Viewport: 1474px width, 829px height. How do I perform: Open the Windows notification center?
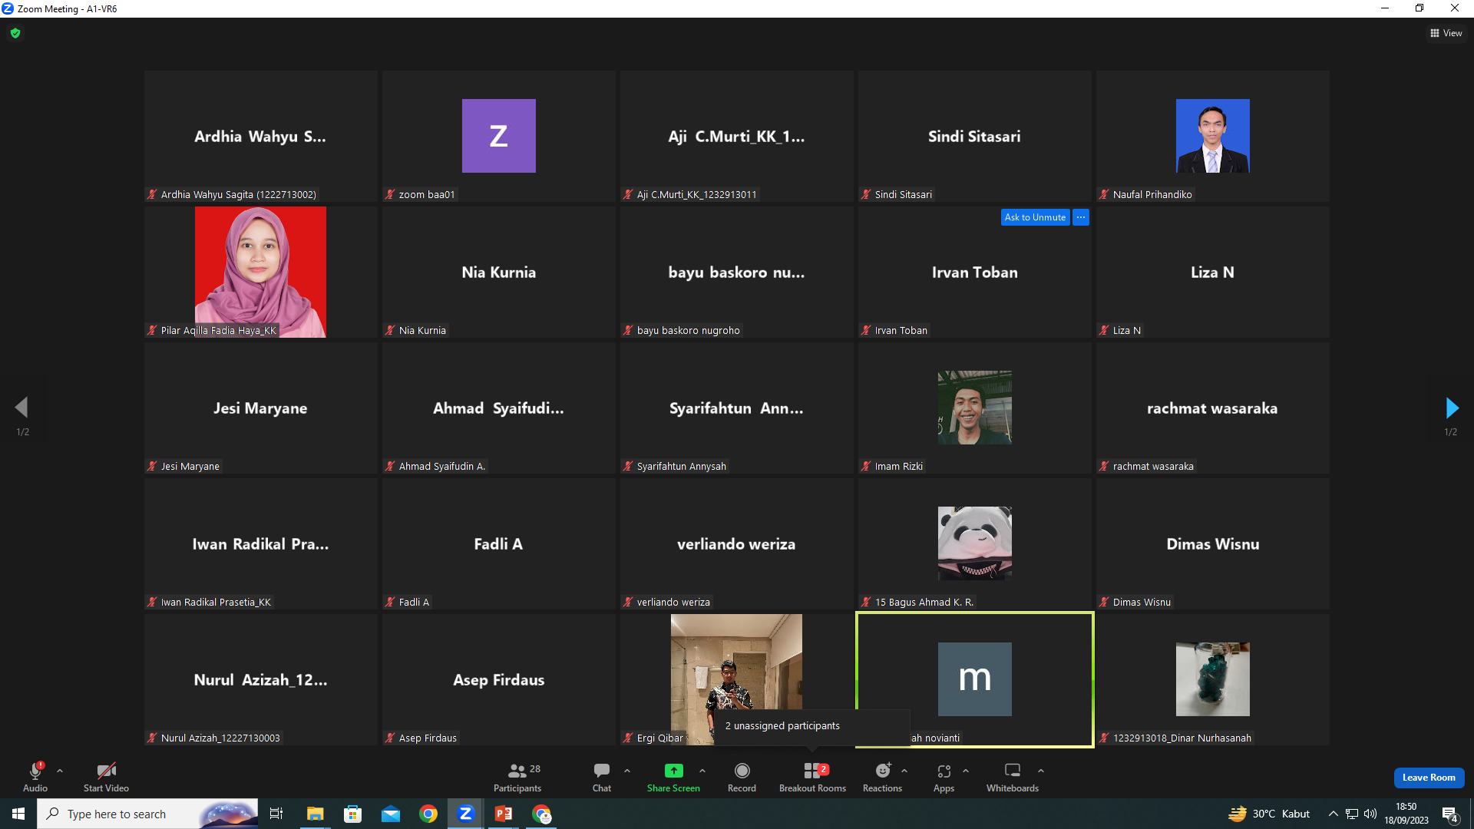coord(1450,814)
